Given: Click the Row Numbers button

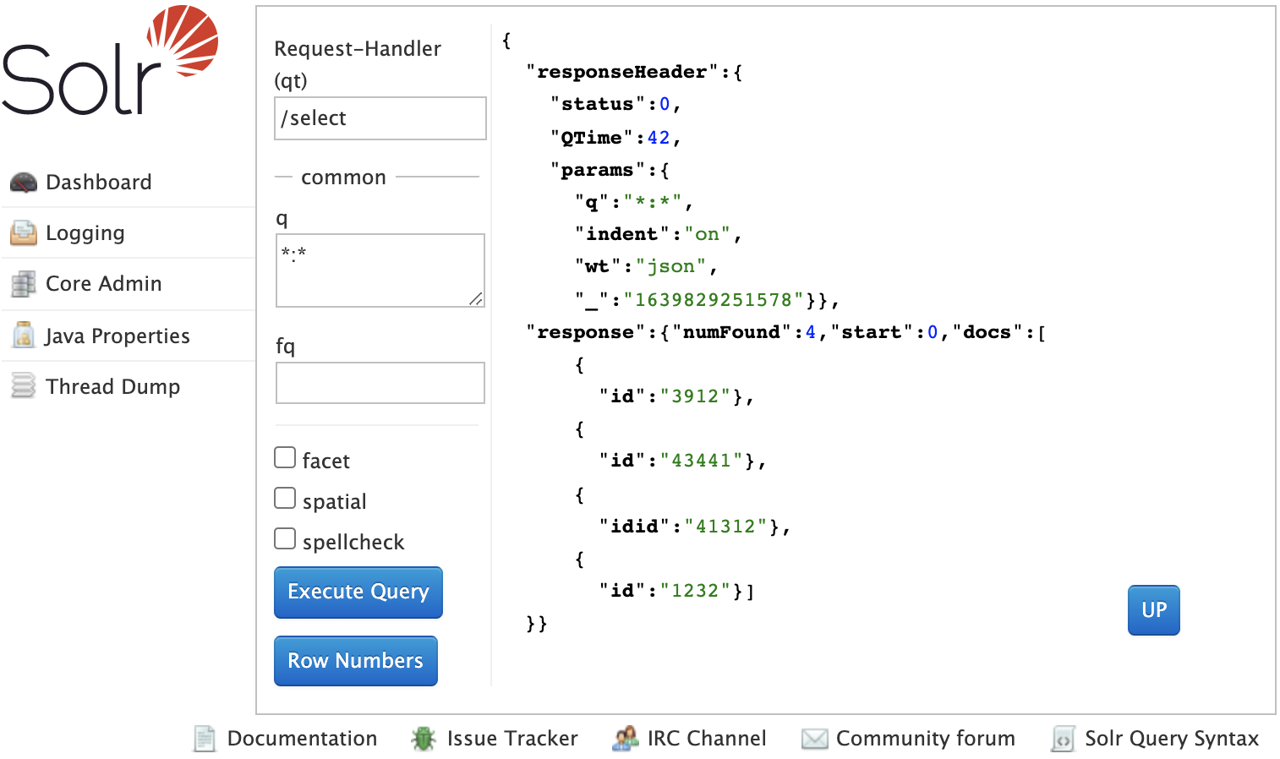Looking at the screenshot, I should [x=356, y=660].
